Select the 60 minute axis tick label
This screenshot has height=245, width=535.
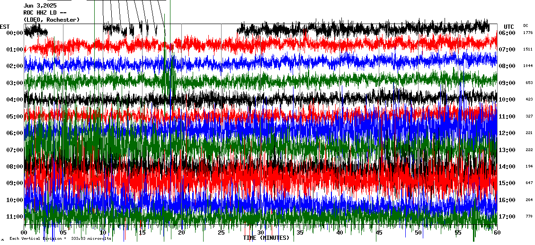click(x=497, y=233)
